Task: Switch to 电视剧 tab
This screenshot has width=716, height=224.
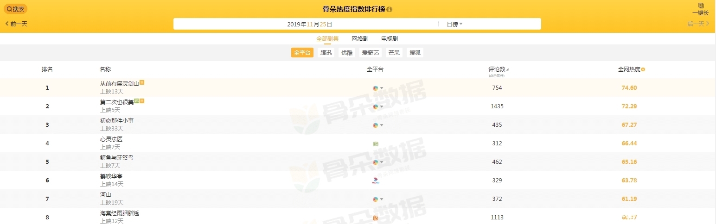Action: 390,39
